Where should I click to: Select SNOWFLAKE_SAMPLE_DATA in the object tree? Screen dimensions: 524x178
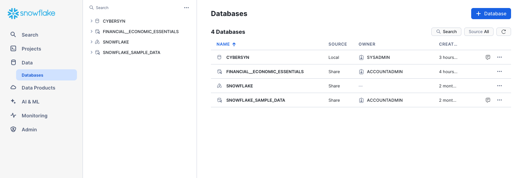132,53
